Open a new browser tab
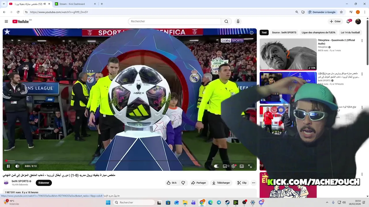This screenshot has height=207, width=369. [x=102, y=4]
